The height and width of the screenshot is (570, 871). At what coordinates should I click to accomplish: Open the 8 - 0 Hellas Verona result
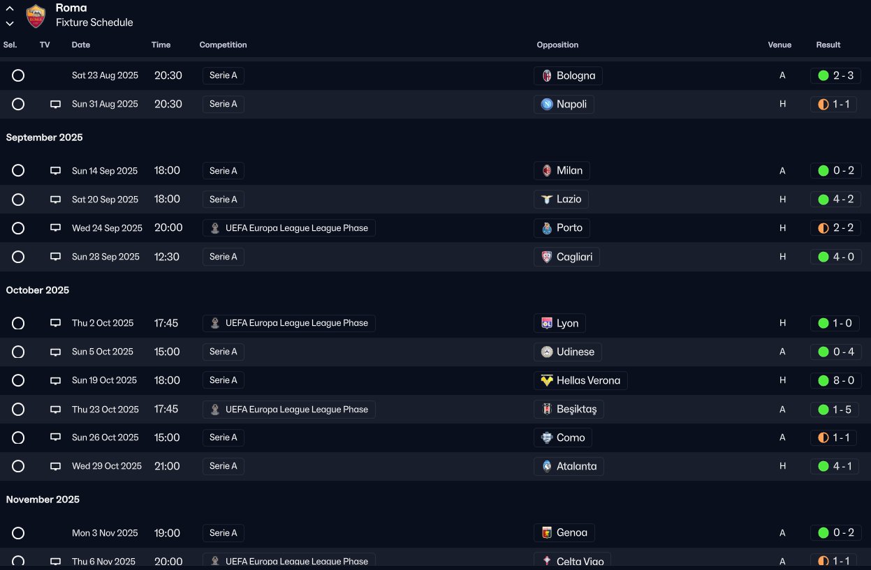835,381
